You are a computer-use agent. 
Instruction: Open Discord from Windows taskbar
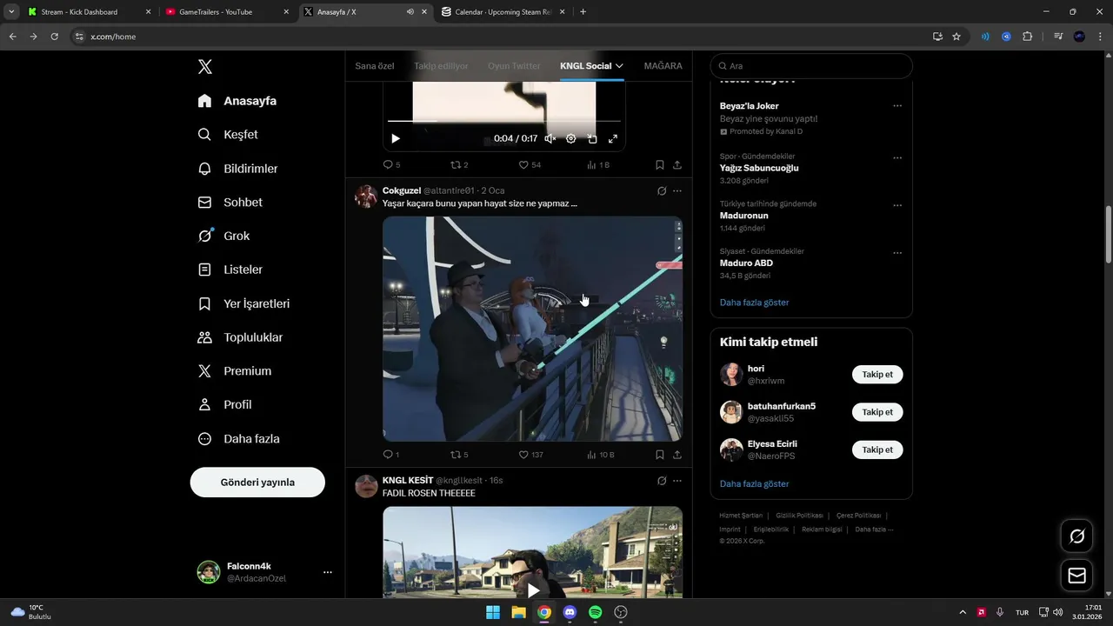[570, 612]
